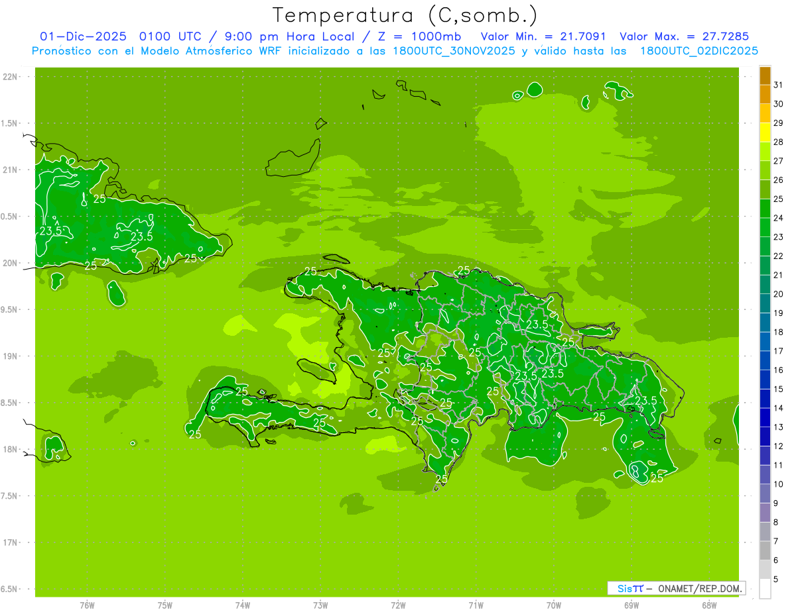Click the '29' label on the color scale
Viewport: 796px width, 614px height.
point(778,123)
